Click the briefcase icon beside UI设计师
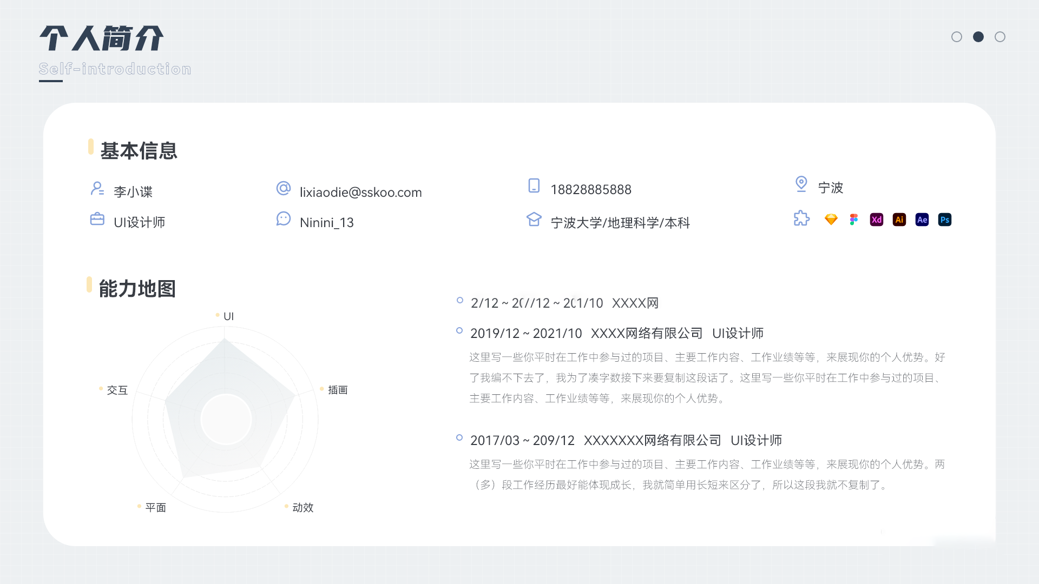This screenshot has height=584, width=1039. (97, 219)
